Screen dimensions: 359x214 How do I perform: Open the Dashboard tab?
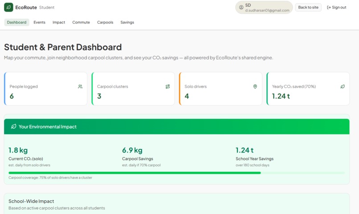pyautogui.click(x=17, y=22)
